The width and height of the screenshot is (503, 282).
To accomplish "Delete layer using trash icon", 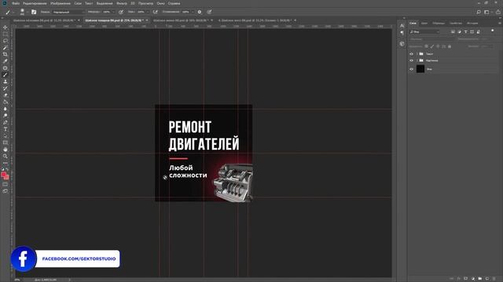I will [x=494, y=279].
